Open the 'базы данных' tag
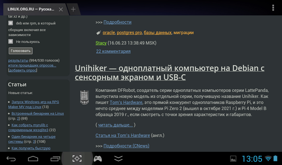Viewport: 282px width, 165px height. 158,33
